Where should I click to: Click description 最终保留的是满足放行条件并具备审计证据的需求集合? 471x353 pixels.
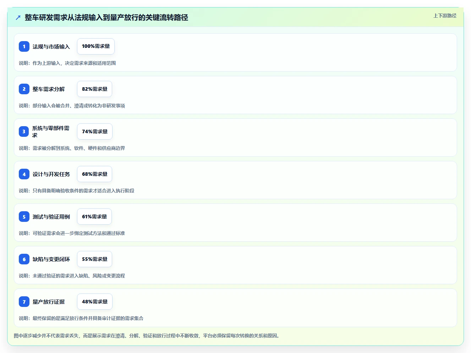point(88,318)
